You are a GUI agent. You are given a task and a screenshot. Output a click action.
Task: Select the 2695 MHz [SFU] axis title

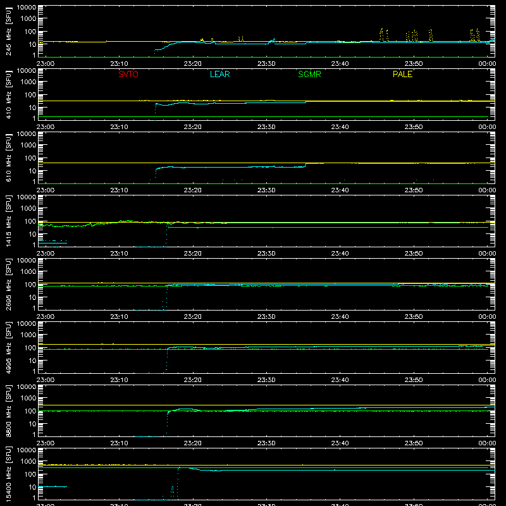click(9, 284)
